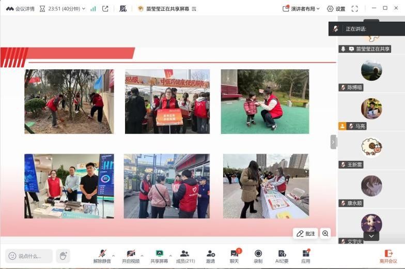Click the 说点什么 chat input field
The width and height of the screenshot is (405, 269).
(29, 256)
